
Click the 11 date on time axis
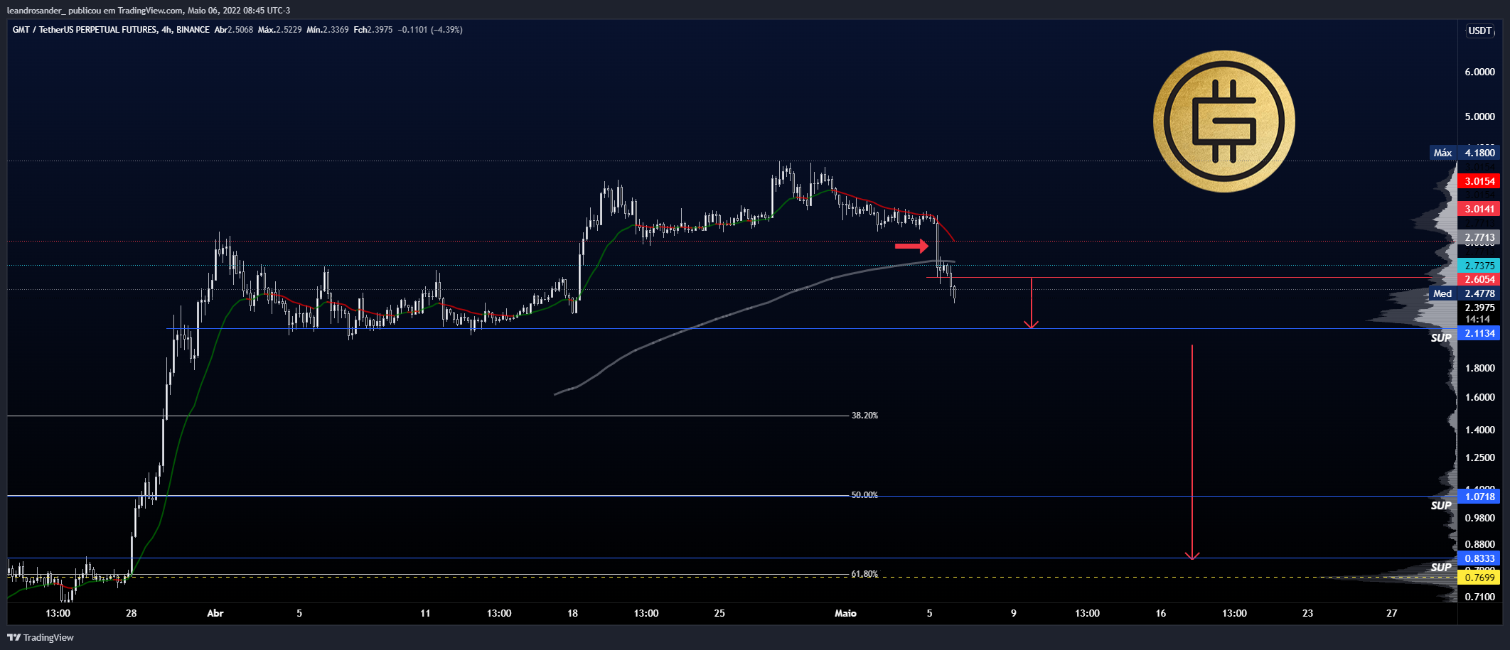click(x=425, y=613)
